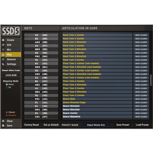Click MIDI LEARN for the C2 (48) row
Viewport: 153px width, 153px height.
pos(141,78)
